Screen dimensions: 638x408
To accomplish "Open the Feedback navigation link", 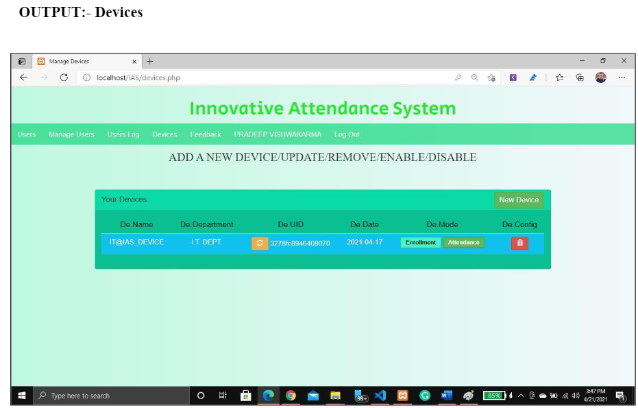I will coord(205,134).
